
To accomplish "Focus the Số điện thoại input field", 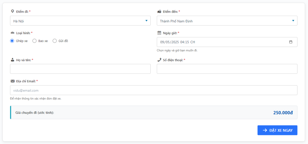I will 227,69.
